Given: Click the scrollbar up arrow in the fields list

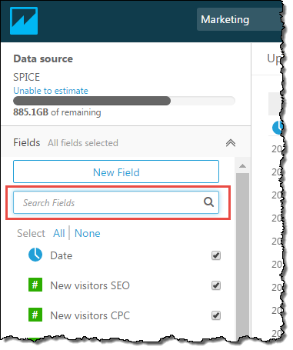Looking at the screenshot, I should (x=242, y=166).
